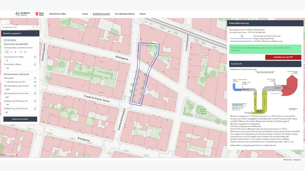Show info for Heizungsart
The width and height of the screenshot is (305, 171).
click(35, 78)
